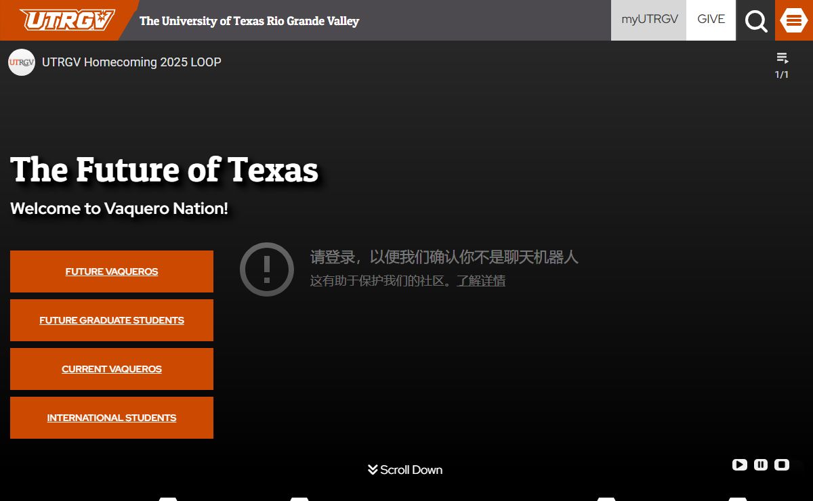The height and width of the screenshot is (501, 813).
Task: Click the 了解详情 learn more link
Action: (481, 281)
